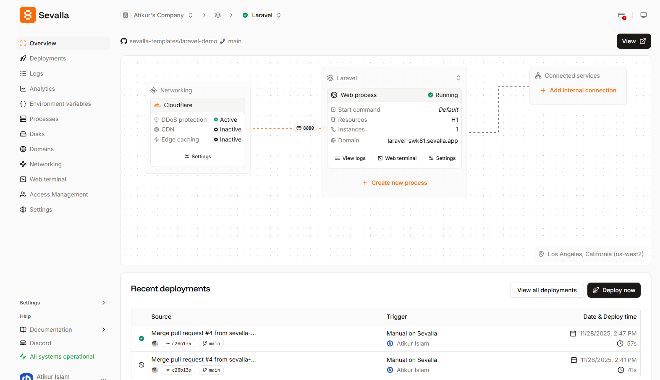Open the notifications icon with red badge
This screenshot has height=380, width=660.
click(622, 16)
